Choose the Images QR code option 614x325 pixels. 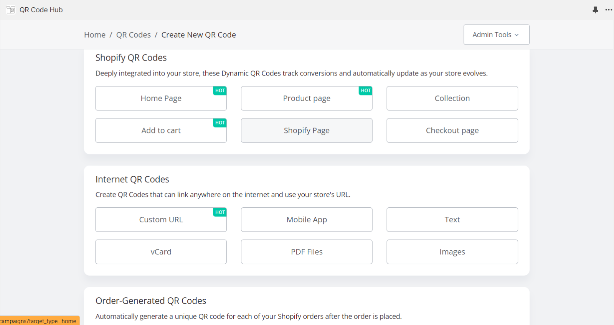click(x=452, y=252)
